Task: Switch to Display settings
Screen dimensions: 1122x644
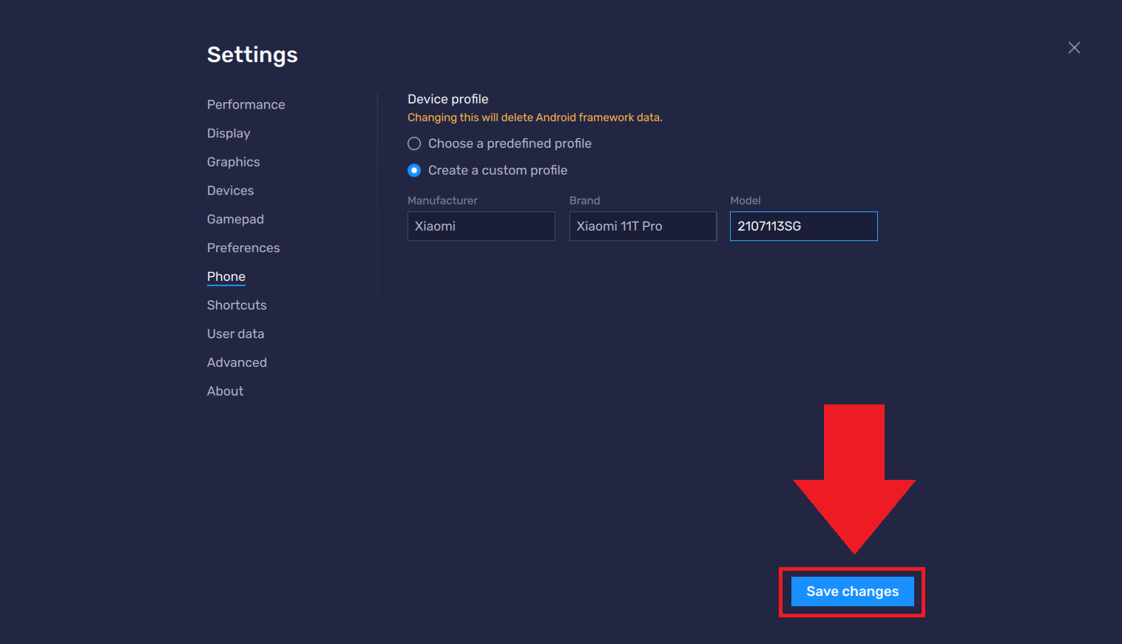Action: (229, 134)
